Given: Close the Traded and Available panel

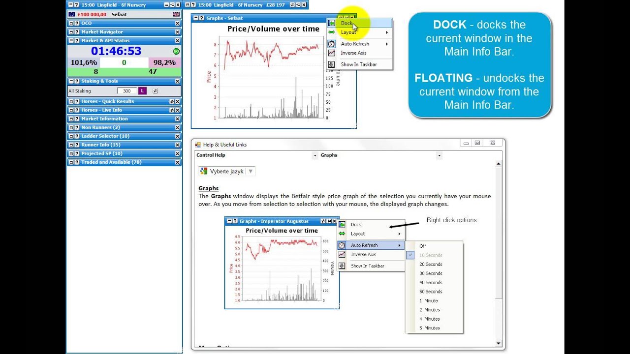Looking at the screenshot, I should pyautogui.click(x=178, y=162).
